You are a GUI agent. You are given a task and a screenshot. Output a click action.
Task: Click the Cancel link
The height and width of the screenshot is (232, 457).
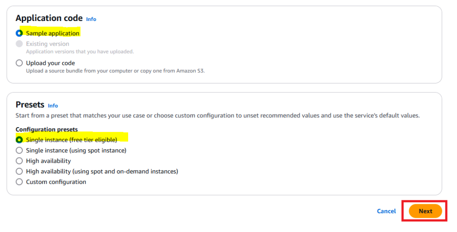coord(386,211)
